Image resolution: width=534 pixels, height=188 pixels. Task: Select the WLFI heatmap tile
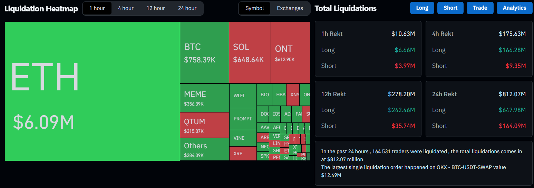(243, 96)
